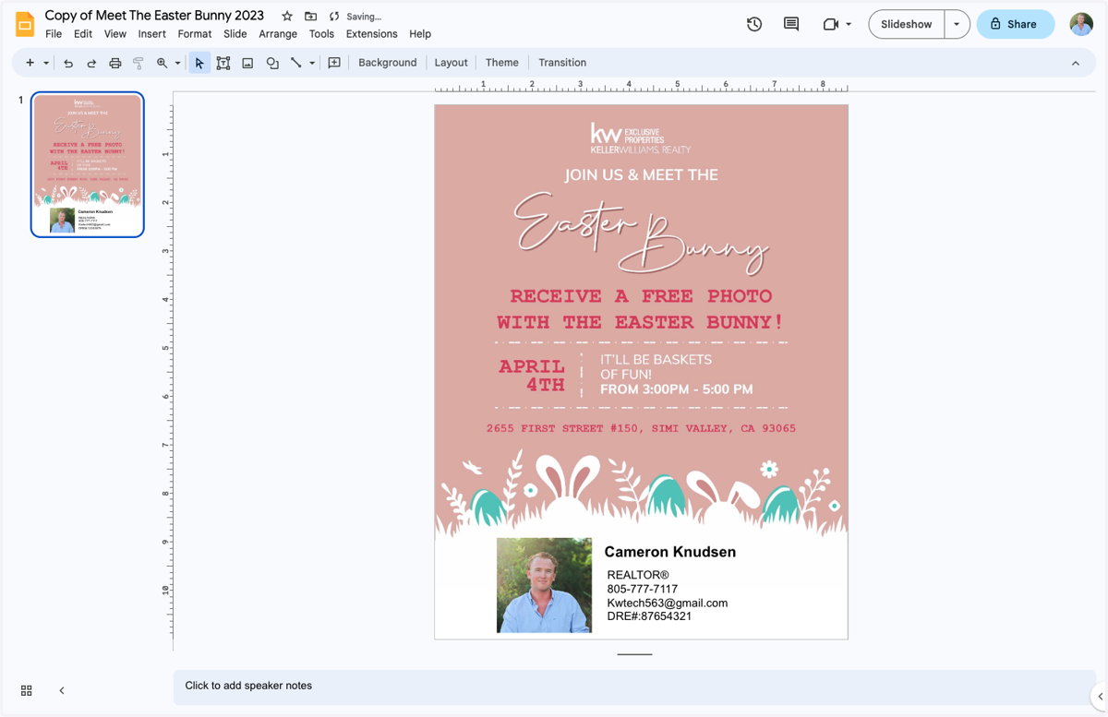The height and width of the screenshot is (717, 1108).
Task: Open the Theme panel
Action: click(502, 63)
